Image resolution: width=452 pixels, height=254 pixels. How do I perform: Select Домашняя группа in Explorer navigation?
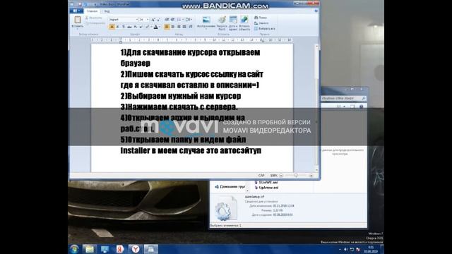(x=230, y=186)
